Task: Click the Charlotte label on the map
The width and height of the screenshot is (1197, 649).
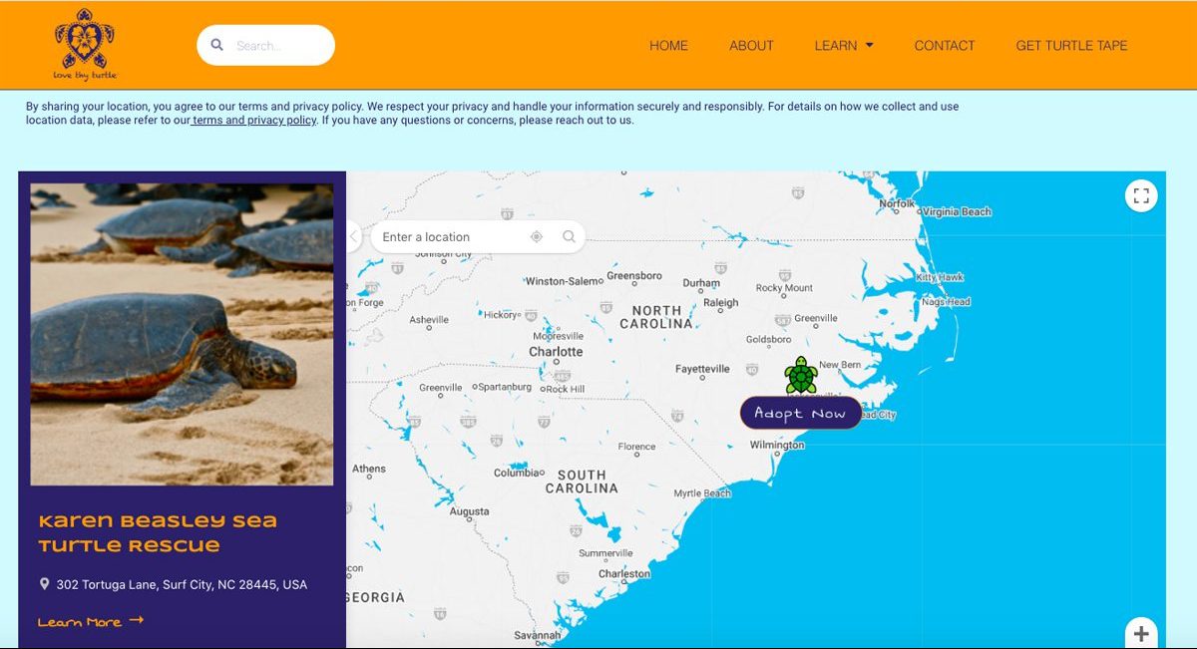Action: tap(556, 352)
